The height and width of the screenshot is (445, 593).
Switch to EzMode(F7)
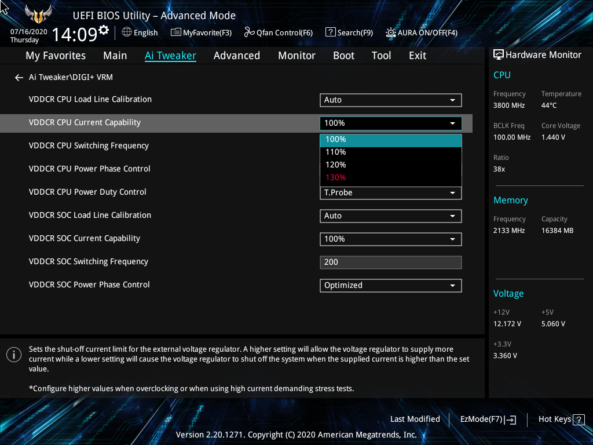click(x=488, y=420)
